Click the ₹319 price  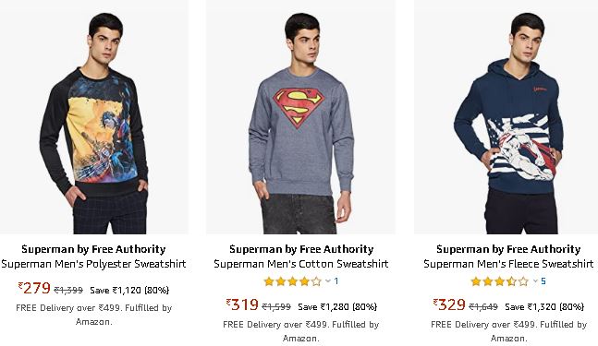tap(242, 304)
